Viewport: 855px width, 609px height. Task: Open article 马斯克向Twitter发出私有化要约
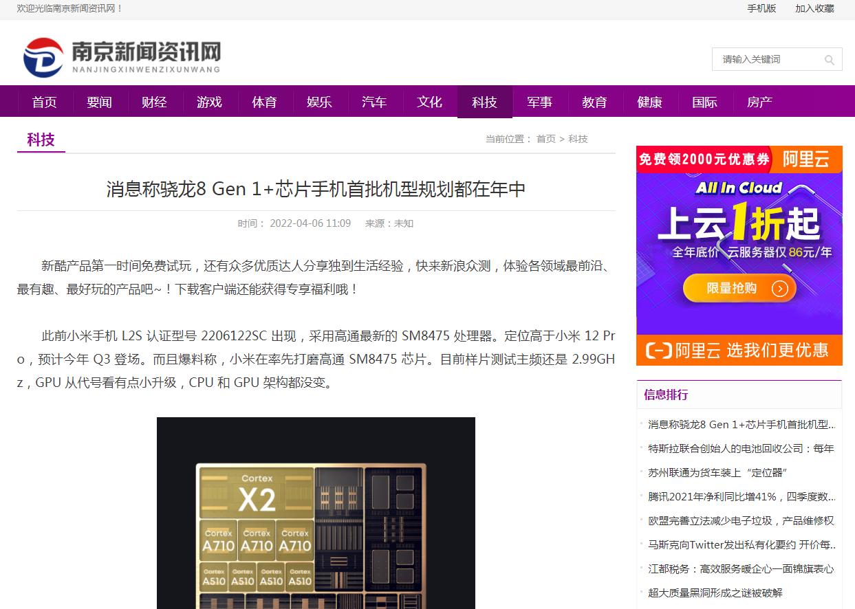(x=742, y=544)
